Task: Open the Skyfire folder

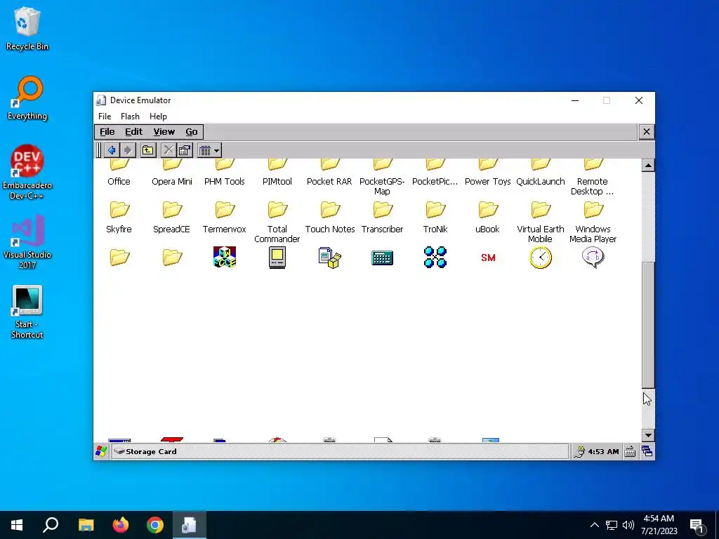Action: pyautogui.click(x=119, y=218)
